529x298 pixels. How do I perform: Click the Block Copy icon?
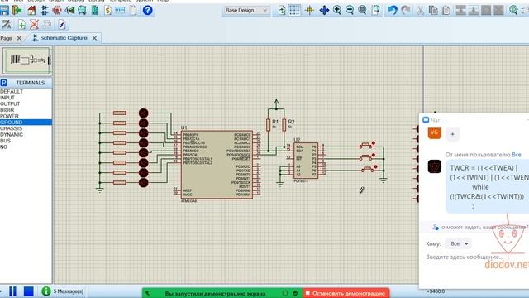(x=460, y=11)
